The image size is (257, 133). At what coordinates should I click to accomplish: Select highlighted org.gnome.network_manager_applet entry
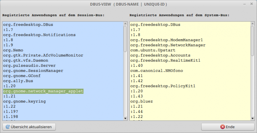(43, 91)
